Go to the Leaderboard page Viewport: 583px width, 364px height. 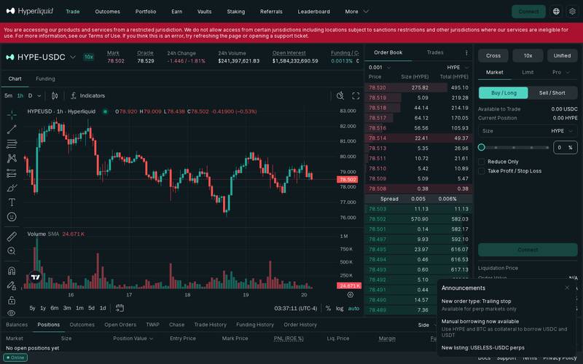[313, 12]
